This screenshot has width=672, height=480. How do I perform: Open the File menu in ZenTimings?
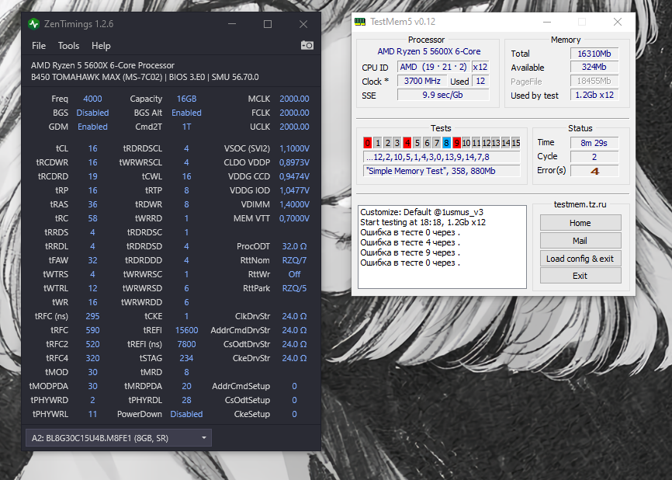point(39,46)
